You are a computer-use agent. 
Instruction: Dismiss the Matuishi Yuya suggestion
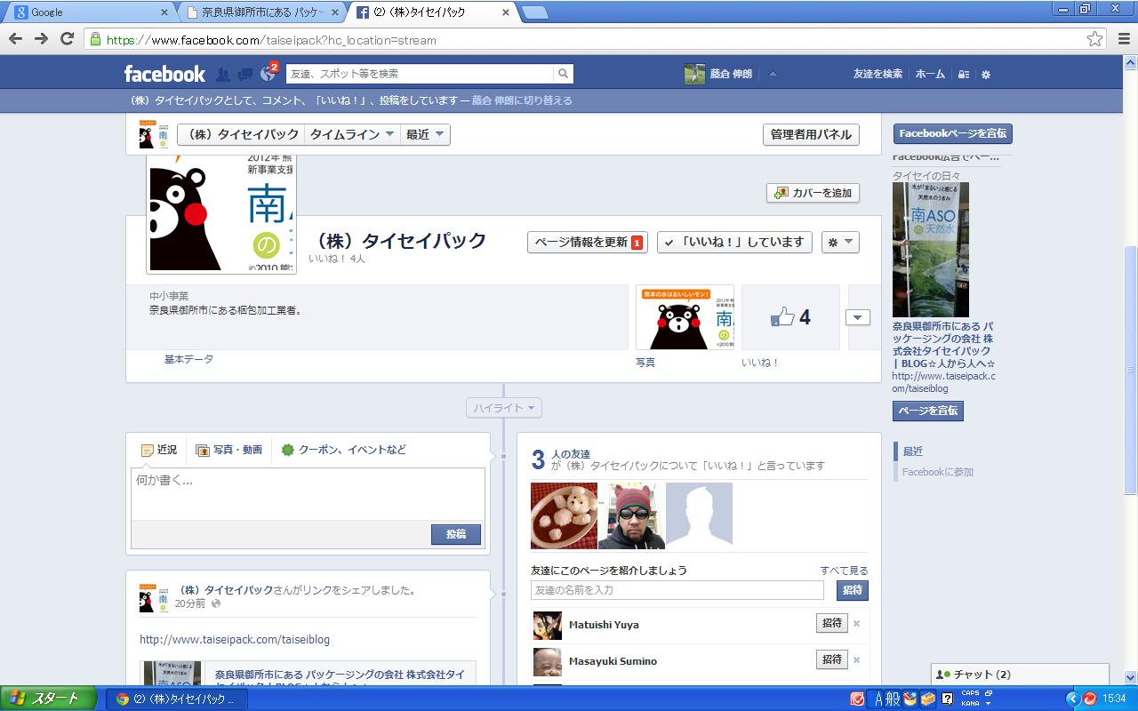[x=857, y=624]
